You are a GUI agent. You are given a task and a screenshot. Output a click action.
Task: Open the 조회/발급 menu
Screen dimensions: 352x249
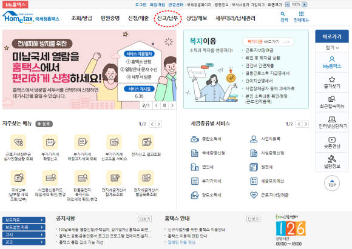(x=82, y=18)
